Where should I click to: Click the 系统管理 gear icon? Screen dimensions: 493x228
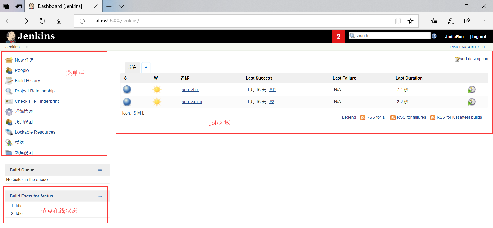(x=9, y=112)
